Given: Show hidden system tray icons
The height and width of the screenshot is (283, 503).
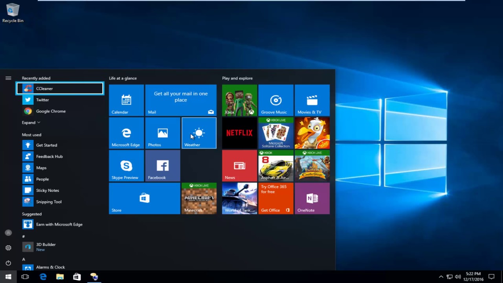Looking at the screenshot, I should (x=441, y=277).
